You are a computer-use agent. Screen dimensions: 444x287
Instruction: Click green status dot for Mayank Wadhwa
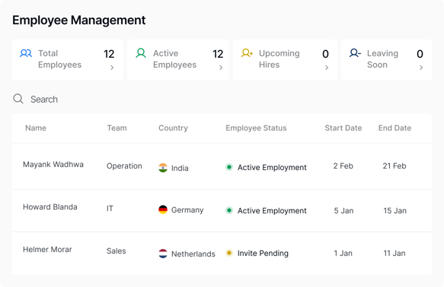click(229, 167)
